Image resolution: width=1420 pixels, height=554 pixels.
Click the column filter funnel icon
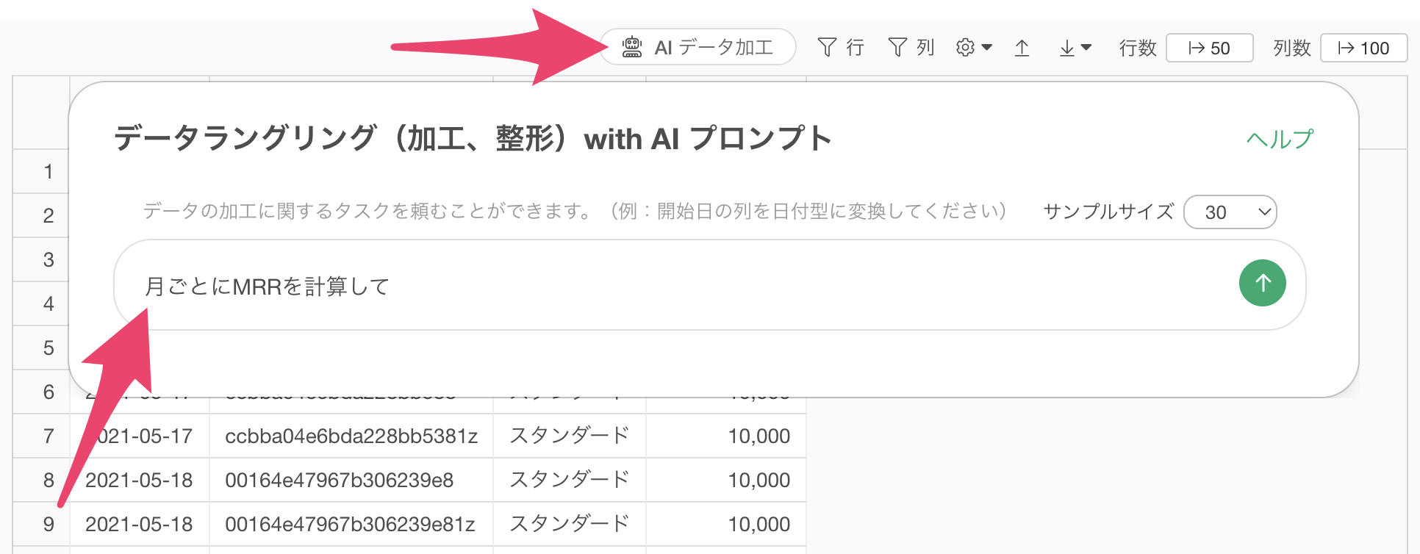(x=897, y=48)
